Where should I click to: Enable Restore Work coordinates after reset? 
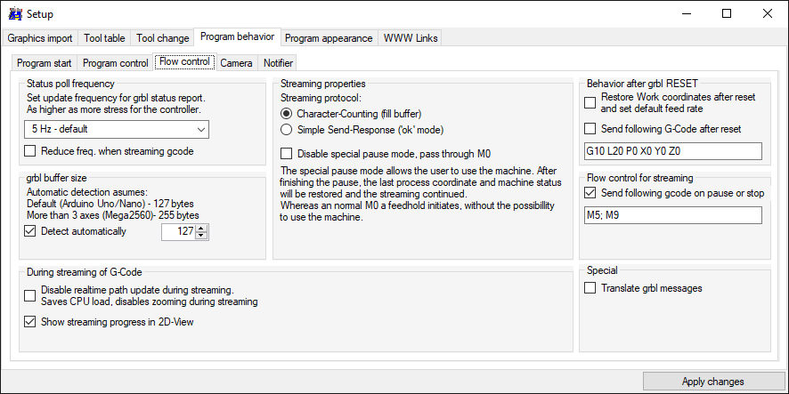pos(590,102)
